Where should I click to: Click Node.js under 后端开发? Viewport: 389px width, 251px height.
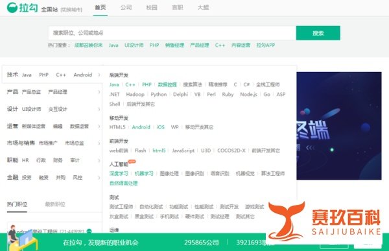pyautogui.click(x=248, y=94)
